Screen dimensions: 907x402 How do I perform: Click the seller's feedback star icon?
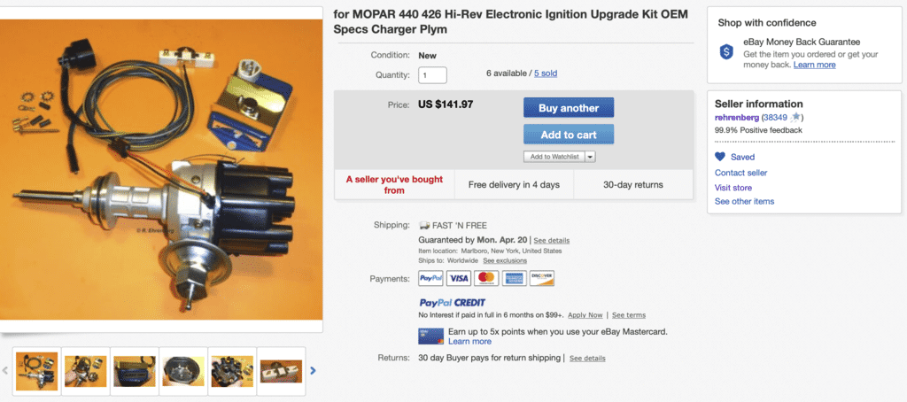(796, 117)
